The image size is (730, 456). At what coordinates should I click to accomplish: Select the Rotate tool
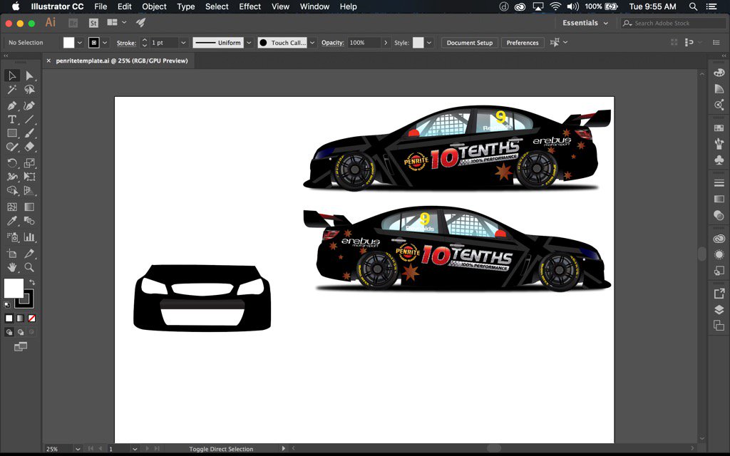[12, 163]
